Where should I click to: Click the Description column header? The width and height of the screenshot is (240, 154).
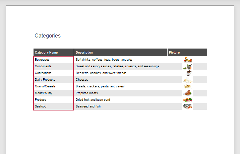tap(120, 53)
